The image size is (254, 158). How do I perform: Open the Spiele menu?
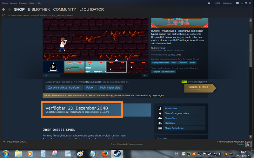point(31,3)
